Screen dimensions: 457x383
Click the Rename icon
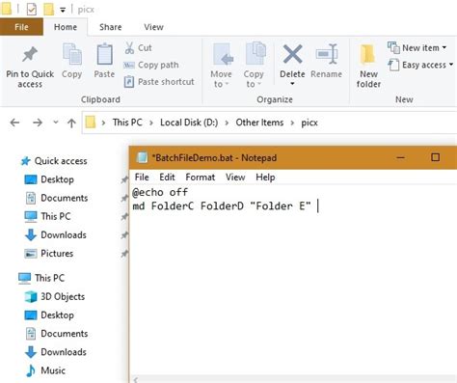[327, 54]
